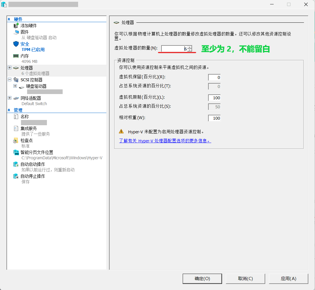
Task: Click the '从 硬盘驱动器 启动' text
Action: coord(39,38)
